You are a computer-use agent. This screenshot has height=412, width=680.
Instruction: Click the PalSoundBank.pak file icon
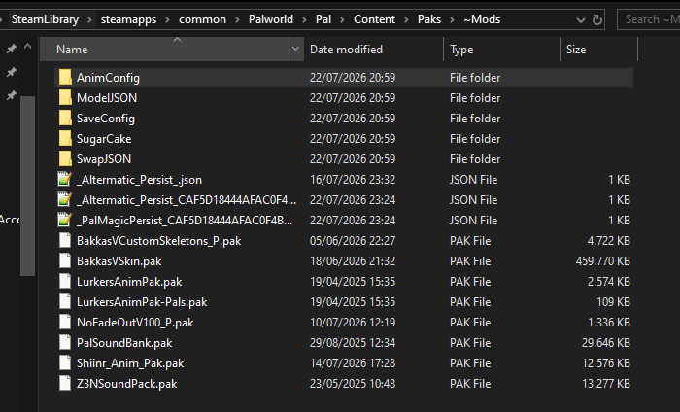click(65, 342)
